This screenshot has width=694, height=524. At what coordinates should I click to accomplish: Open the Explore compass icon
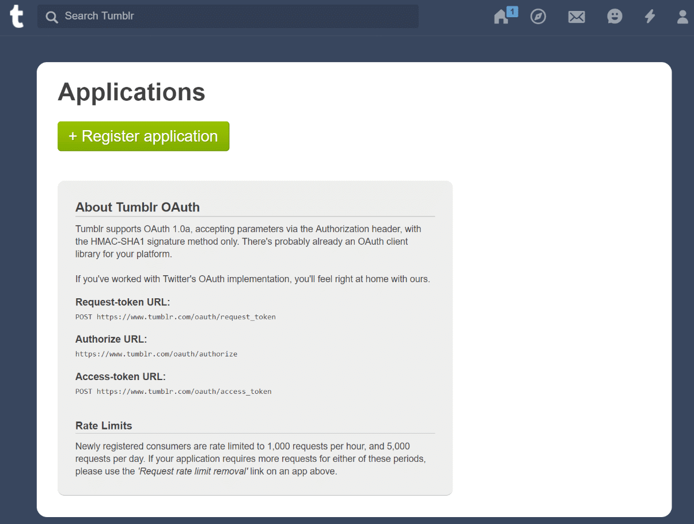[x=538, y=17]
